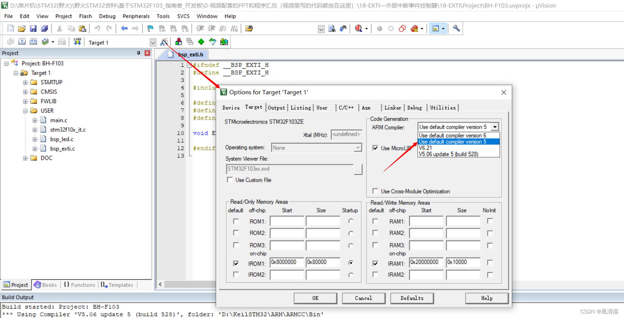Toggle a bookmark with the flag icon
Viewport: 624px width, 318px height.
tap(151, 28)
